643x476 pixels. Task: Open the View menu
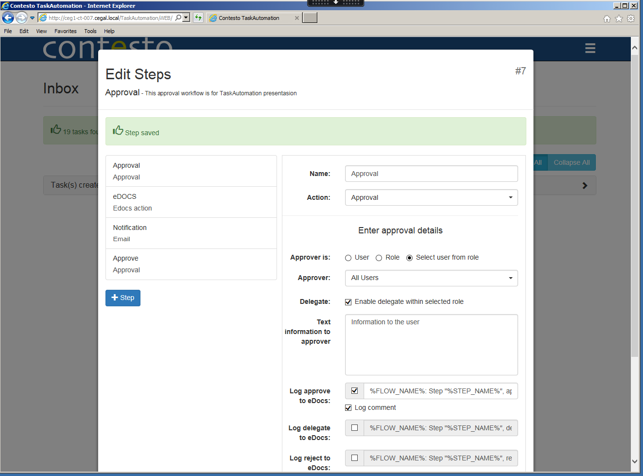click(x=41, y=31)
